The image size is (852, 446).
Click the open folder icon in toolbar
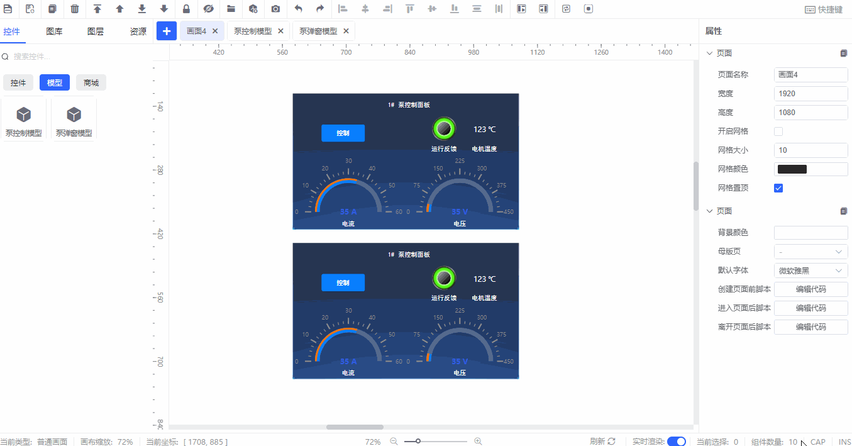231,9
